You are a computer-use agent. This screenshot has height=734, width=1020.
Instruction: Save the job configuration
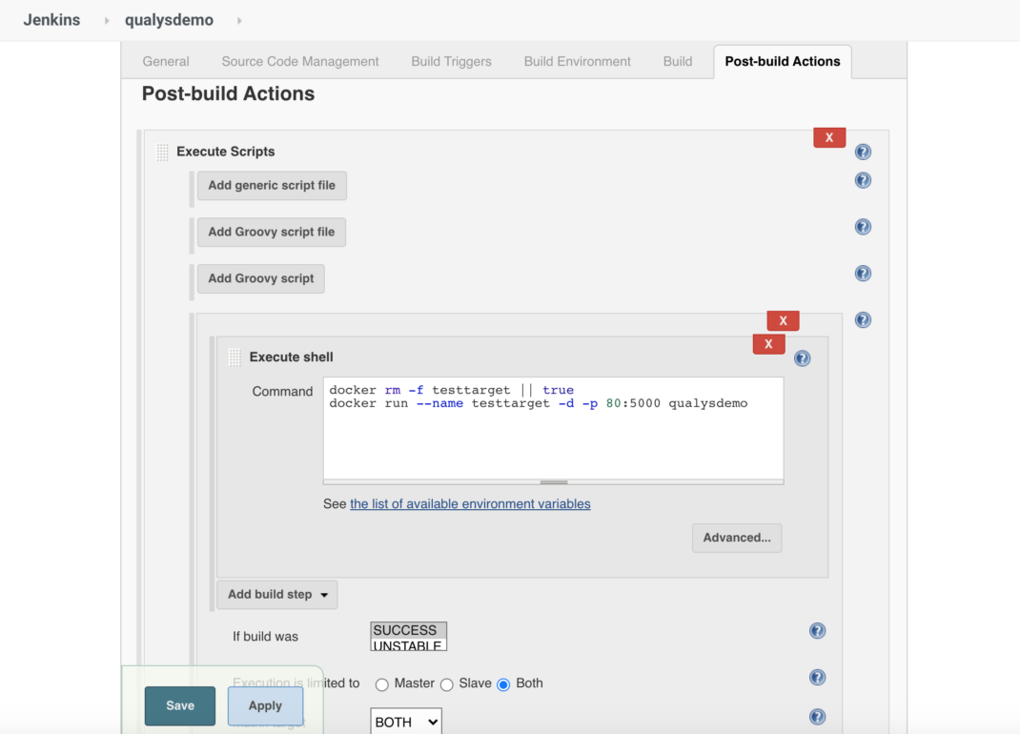click(180, 706)
